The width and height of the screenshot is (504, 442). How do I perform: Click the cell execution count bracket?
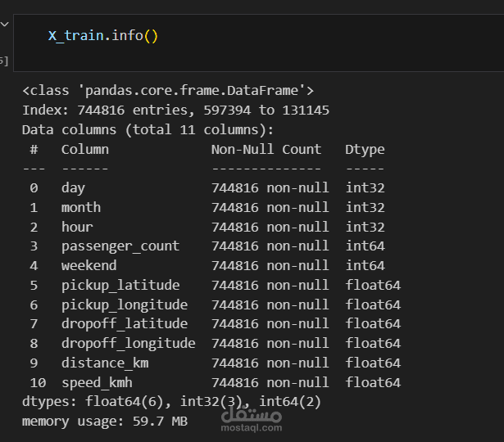tap(4, 61)
